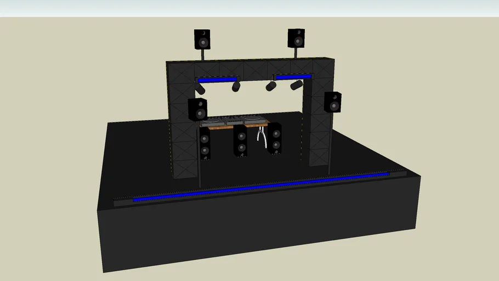Select the long blue LED strip on stage front

pos(260,187)
